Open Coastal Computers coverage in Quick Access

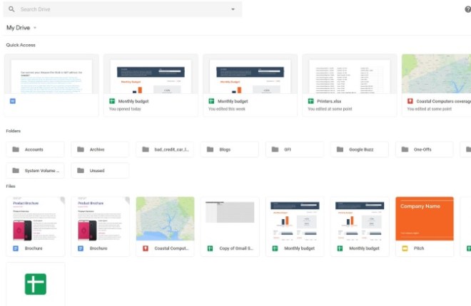(437, 85)
